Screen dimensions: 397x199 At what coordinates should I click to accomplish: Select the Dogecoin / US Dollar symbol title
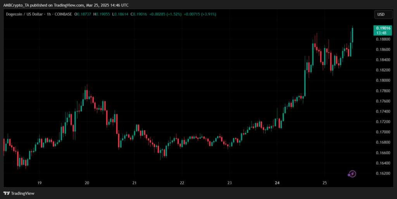[26, 14]
